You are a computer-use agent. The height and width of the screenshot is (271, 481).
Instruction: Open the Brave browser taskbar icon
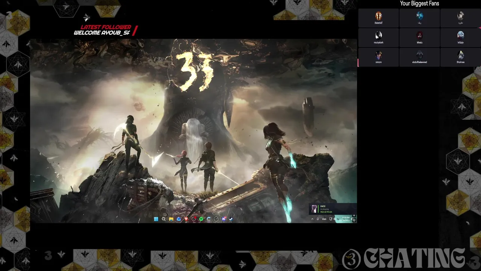pos(186,219)
